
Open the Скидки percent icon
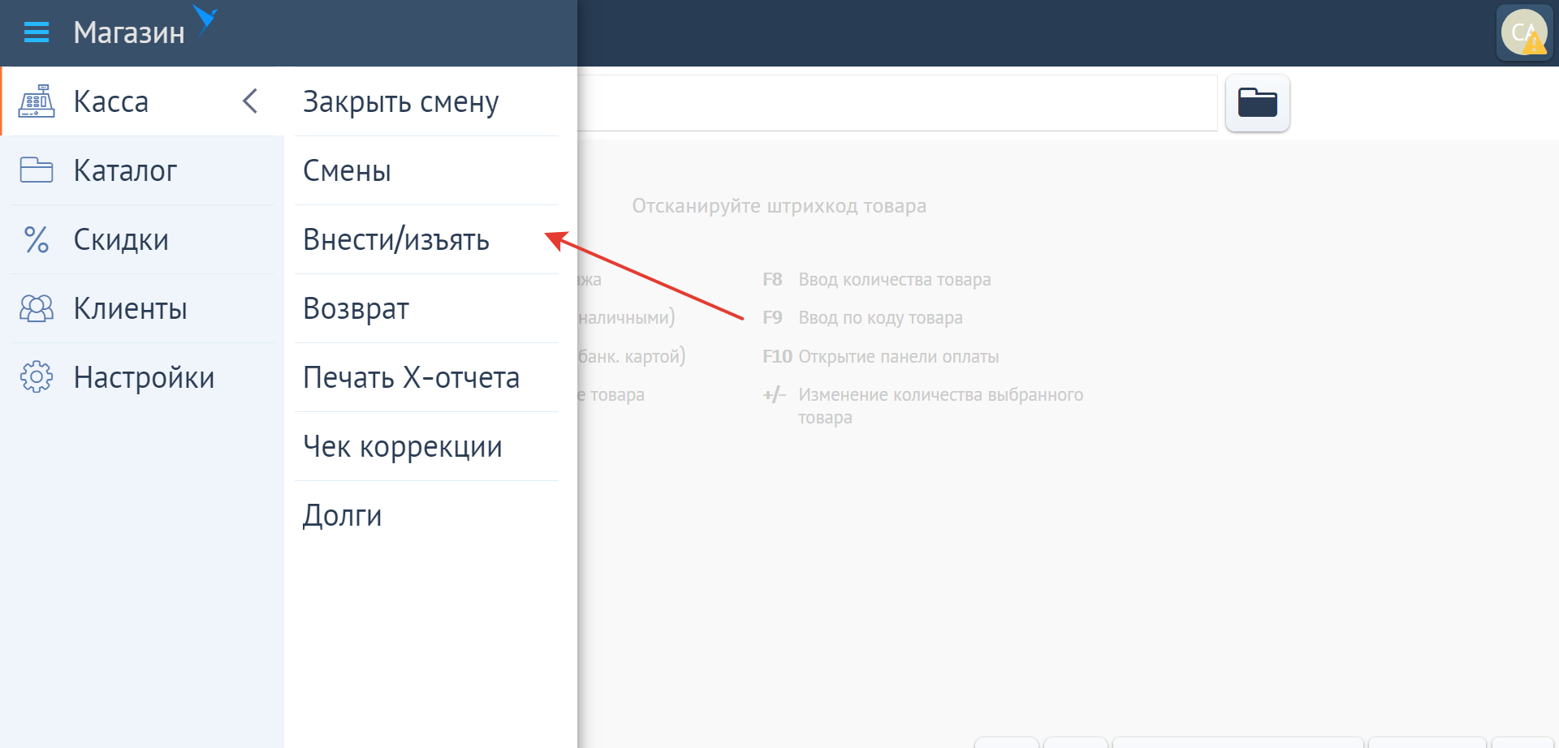tap(37, 239)
